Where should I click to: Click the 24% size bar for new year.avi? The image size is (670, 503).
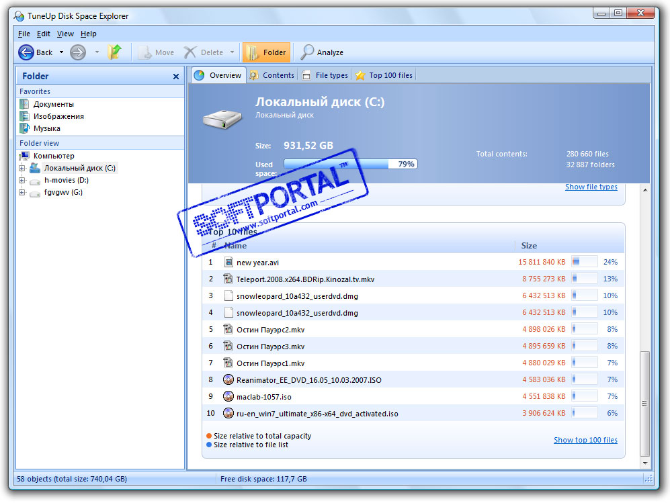[x=585, y=262]
